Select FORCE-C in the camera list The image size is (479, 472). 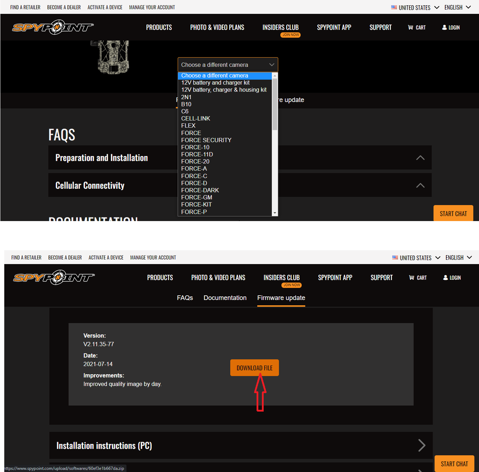225,176
